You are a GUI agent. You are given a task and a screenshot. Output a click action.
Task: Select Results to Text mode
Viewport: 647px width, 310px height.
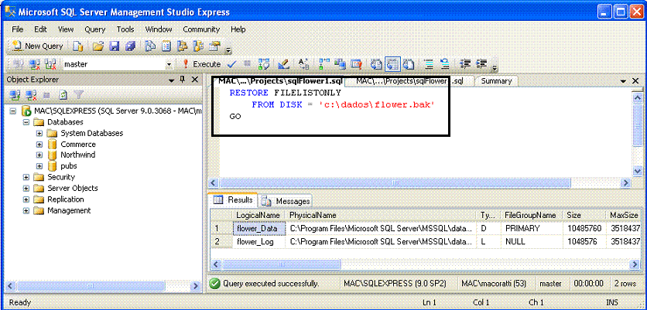tap(376, 64)
